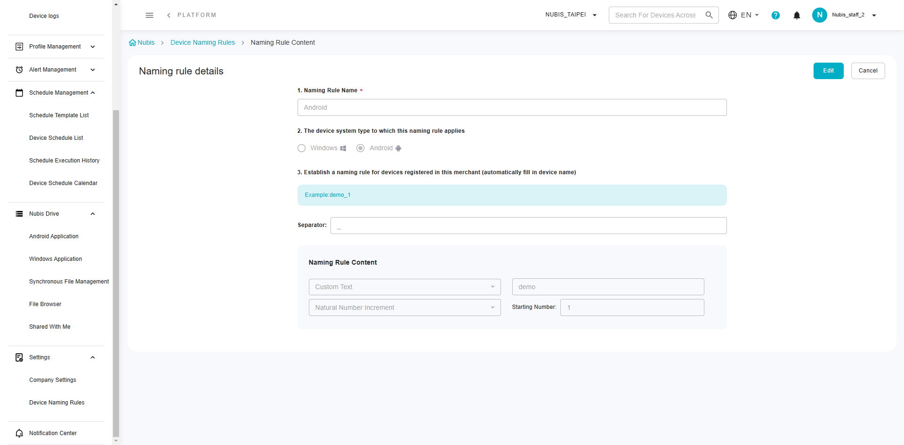Click Naming Rule Content breadcrumb text
Screen dimensions: 904x445
[x=282, y=42]
